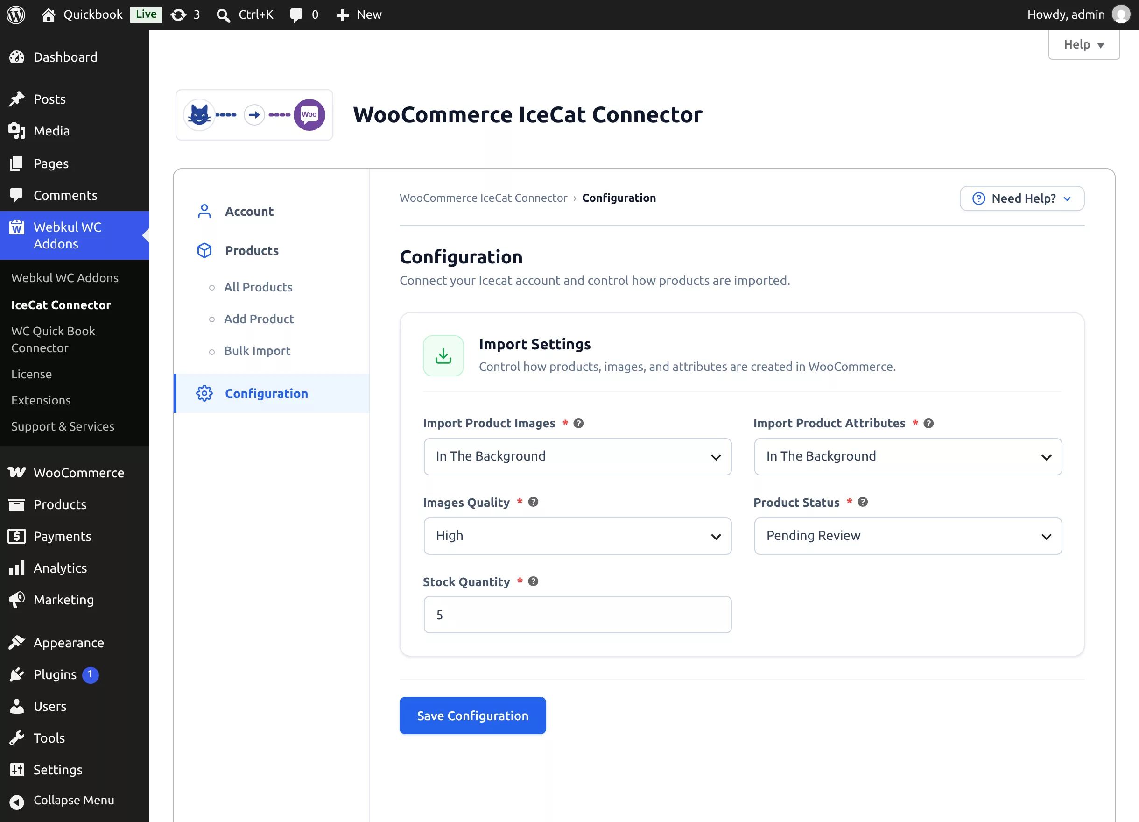Screen dimensions: 1139x822
Task: Open Webkul WC Addons submenu link
Action: (65, 277)
